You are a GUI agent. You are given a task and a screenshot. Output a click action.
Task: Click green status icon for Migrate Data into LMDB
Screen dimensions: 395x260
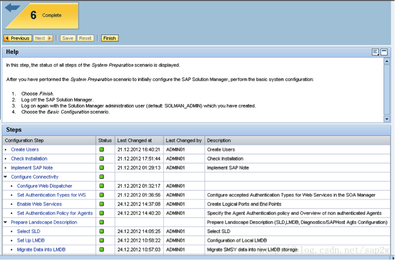(102, 249)
